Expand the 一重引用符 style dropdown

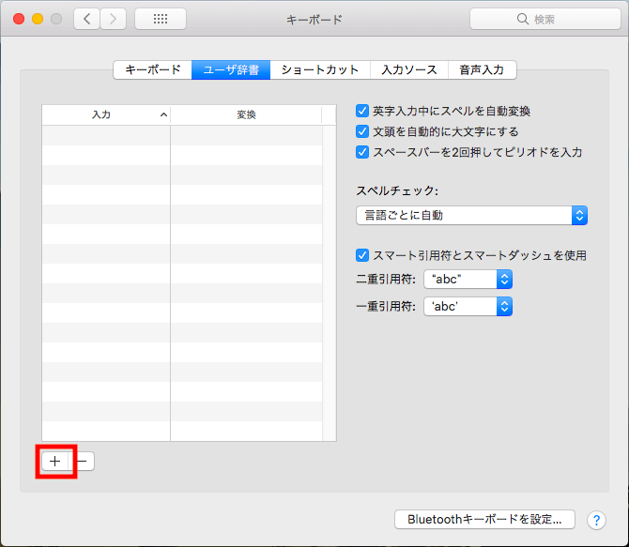[x=468, y=307]
